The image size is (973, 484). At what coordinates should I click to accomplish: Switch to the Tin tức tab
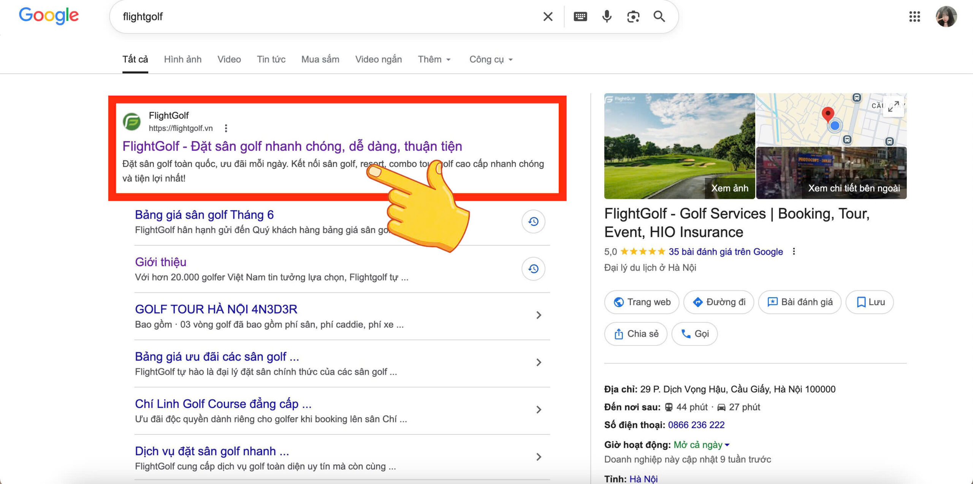(x=271, y=60)
